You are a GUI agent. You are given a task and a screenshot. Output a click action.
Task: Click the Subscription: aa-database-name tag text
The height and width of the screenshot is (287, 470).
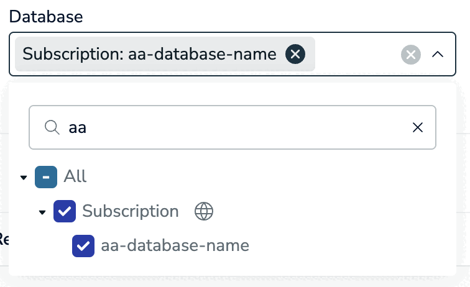(x=149, y=54)
